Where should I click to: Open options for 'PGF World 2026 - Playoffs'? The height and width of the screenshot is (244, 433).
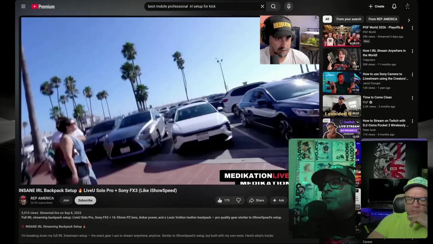tap(412, 28)
